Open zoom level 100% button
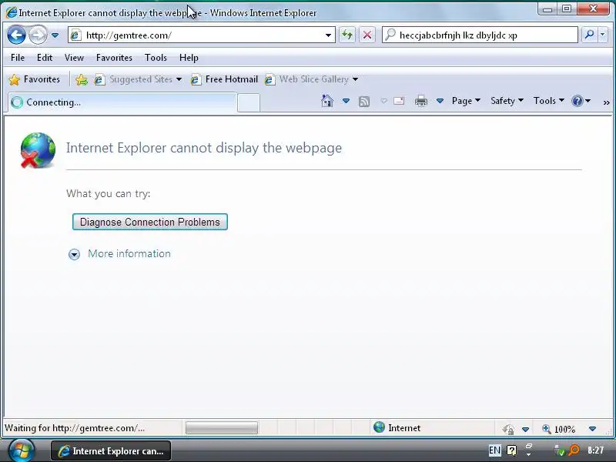The height and width of the screenshot is (462, 616). [559, 429]
